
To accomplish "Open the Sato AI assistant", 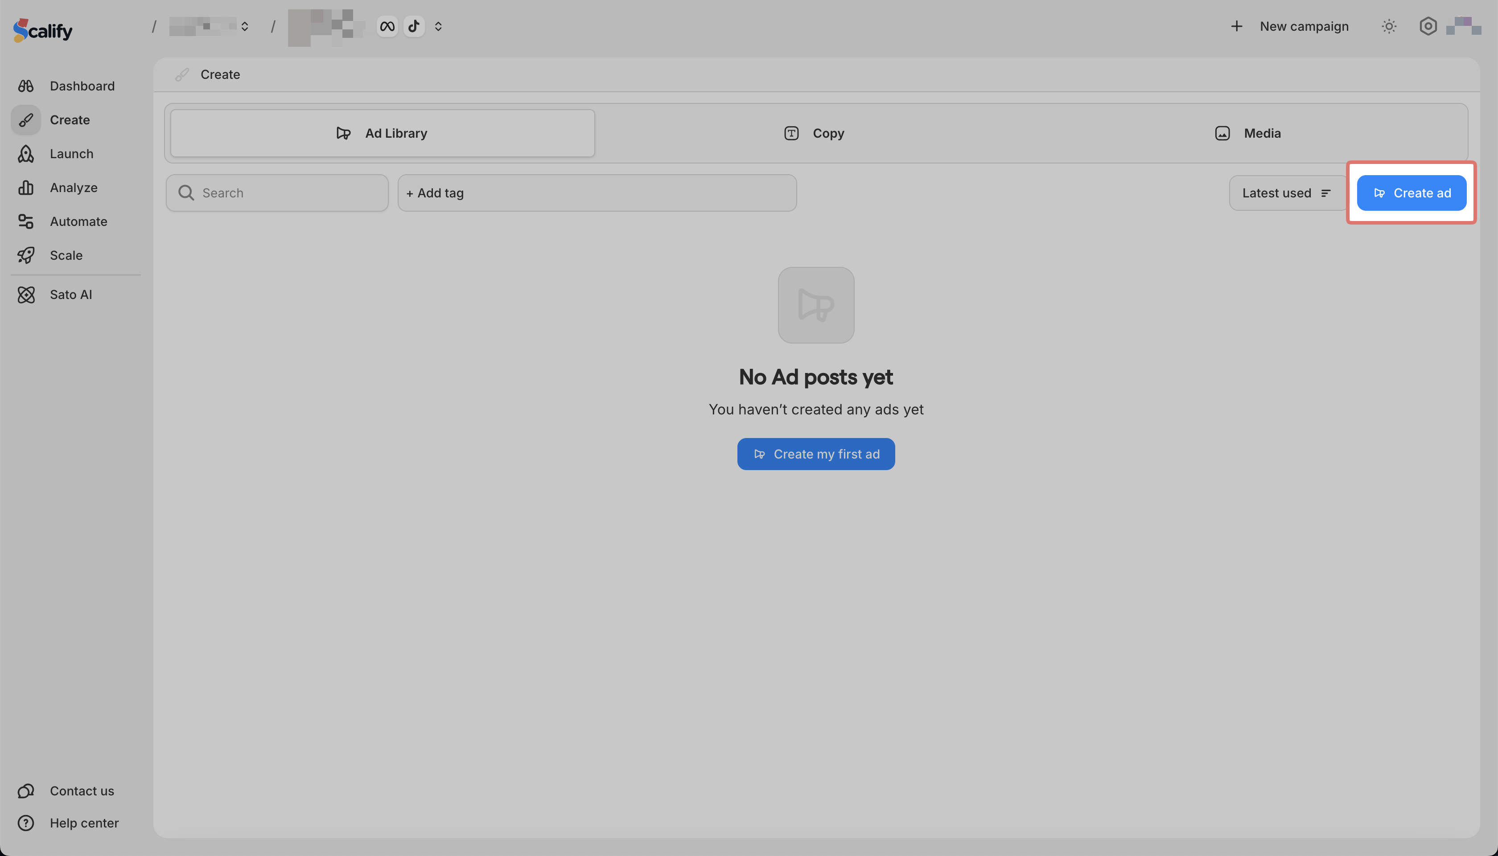I will pos(70,295).
